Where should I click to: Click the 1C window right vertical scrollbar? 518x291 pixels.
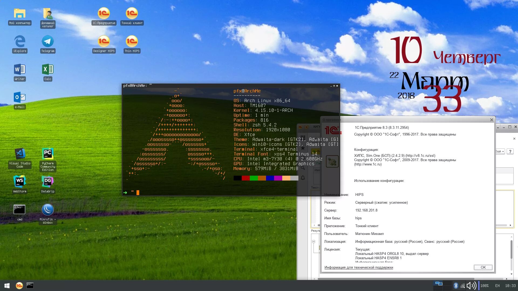point(511,249)
